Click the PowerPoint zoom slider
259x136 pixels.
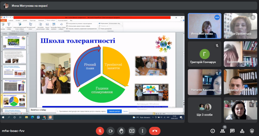(x=173, y=114)
